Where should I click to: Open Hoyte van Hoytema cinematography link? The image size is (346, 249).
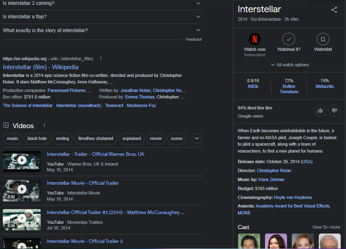[293, 198]
